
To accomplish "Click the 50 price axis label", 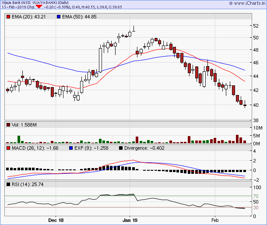I will (256, 38).
